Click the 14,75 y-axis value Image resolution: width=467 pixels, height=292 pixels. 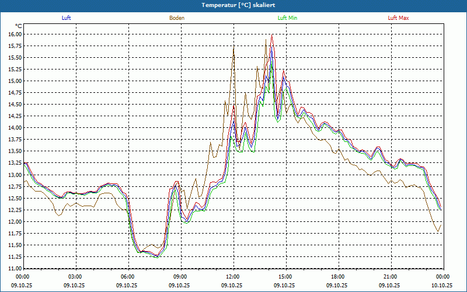[15, 93]
